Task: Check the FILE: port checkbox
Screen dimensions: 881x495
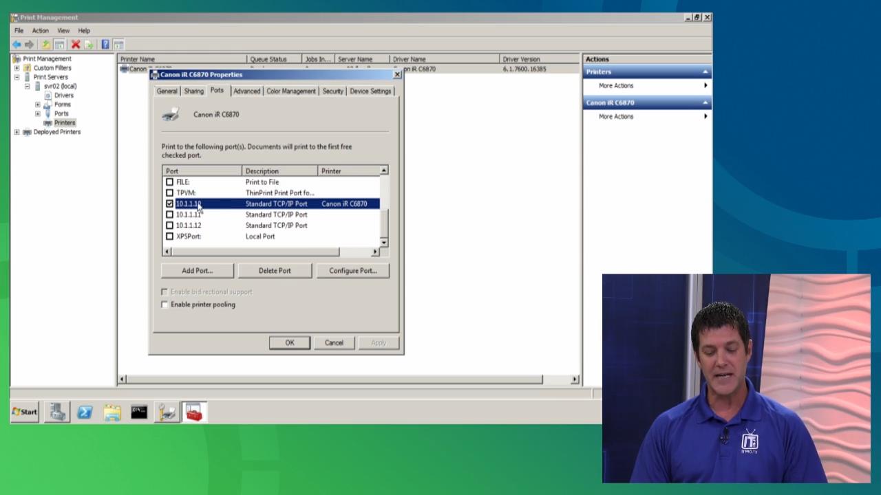Action: click(x=169, y=182)
